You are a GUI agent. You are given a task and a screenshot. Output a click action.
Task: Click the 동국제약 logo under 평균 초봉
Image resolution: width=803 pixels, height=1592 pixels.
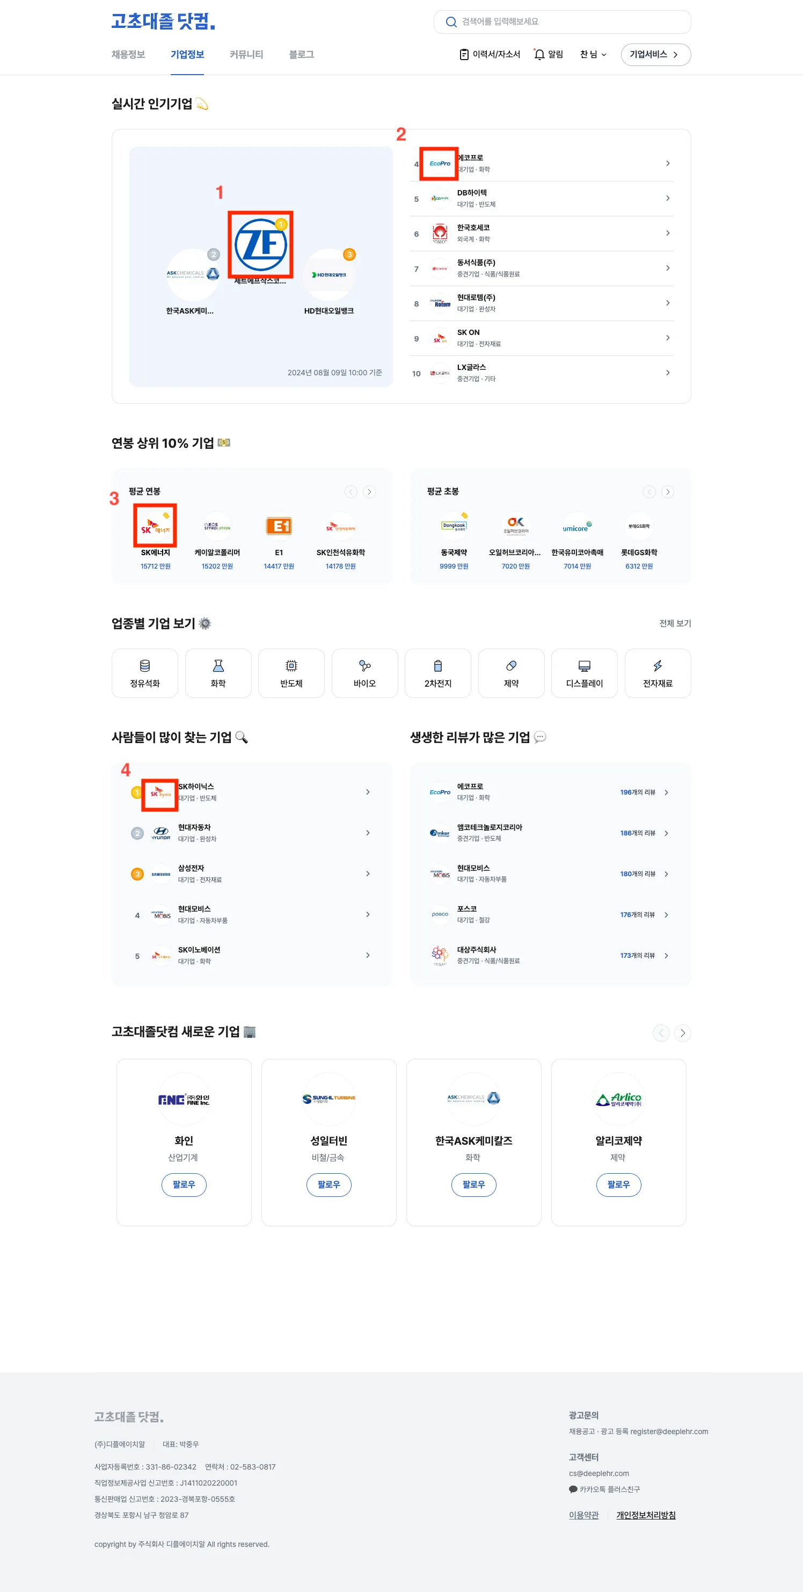pyautogui.click(x=454, y=526)
